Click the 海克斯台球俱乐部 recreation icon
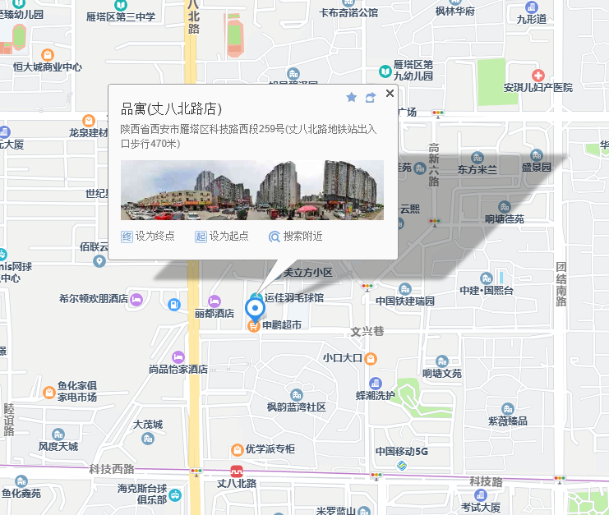609x515 pixels. coord(175,494)
